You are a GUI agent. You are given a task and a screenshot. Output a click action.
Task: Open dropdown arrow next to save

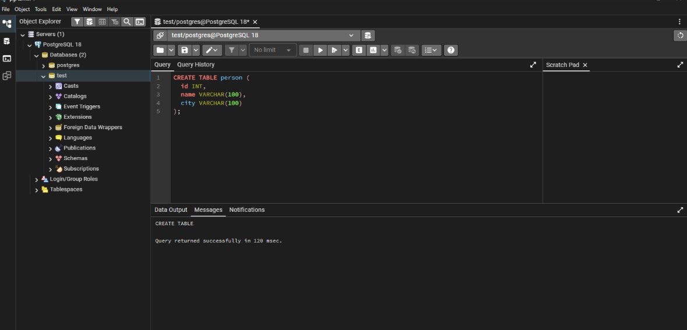coord(196,50)
